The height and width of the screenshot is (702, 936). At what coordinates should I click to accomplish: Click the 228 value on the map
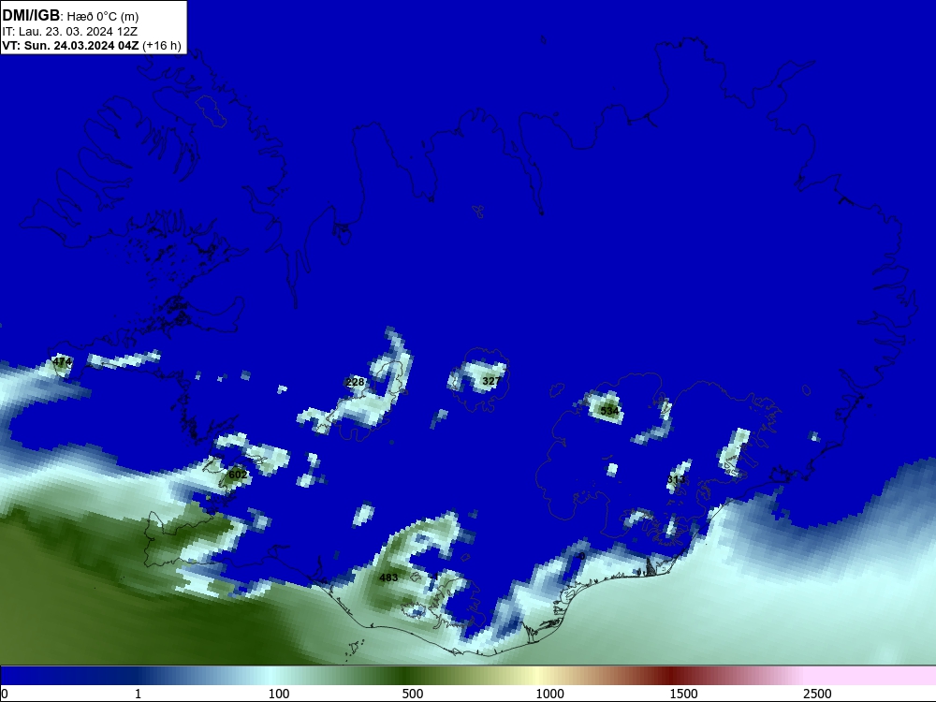(x=355, y=382)
